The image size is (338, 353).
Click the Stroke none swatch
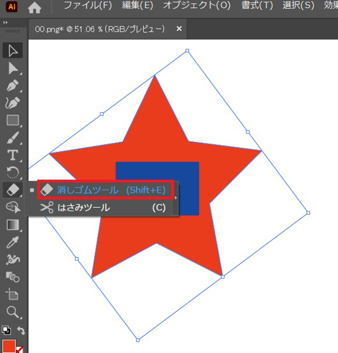click(x=20, y=350)
